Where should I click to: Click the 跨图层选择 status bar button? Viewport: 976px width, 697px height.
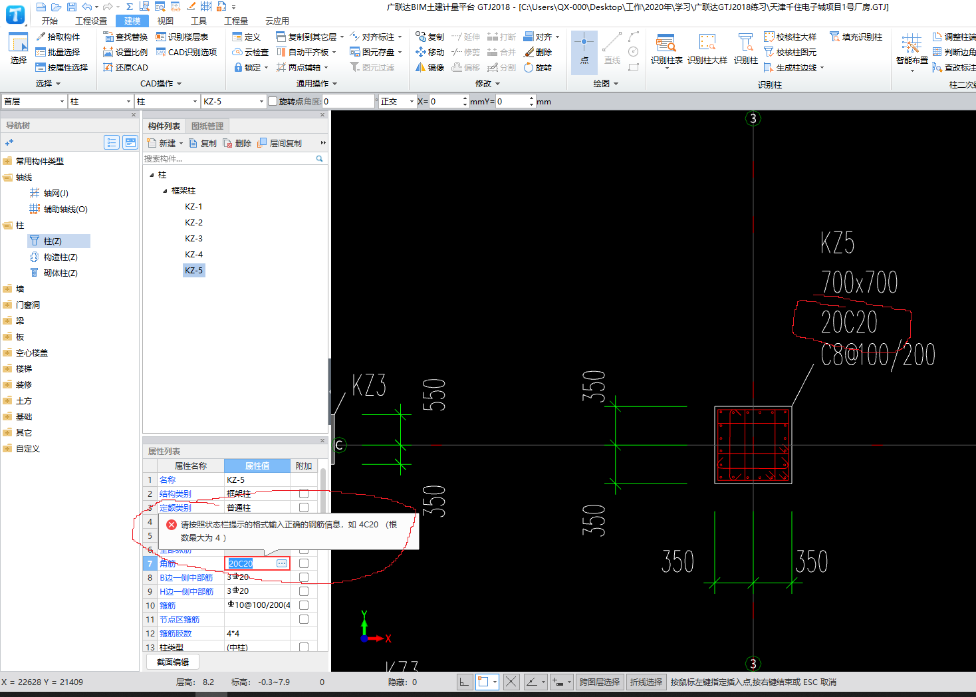click(x=600, y=682)
